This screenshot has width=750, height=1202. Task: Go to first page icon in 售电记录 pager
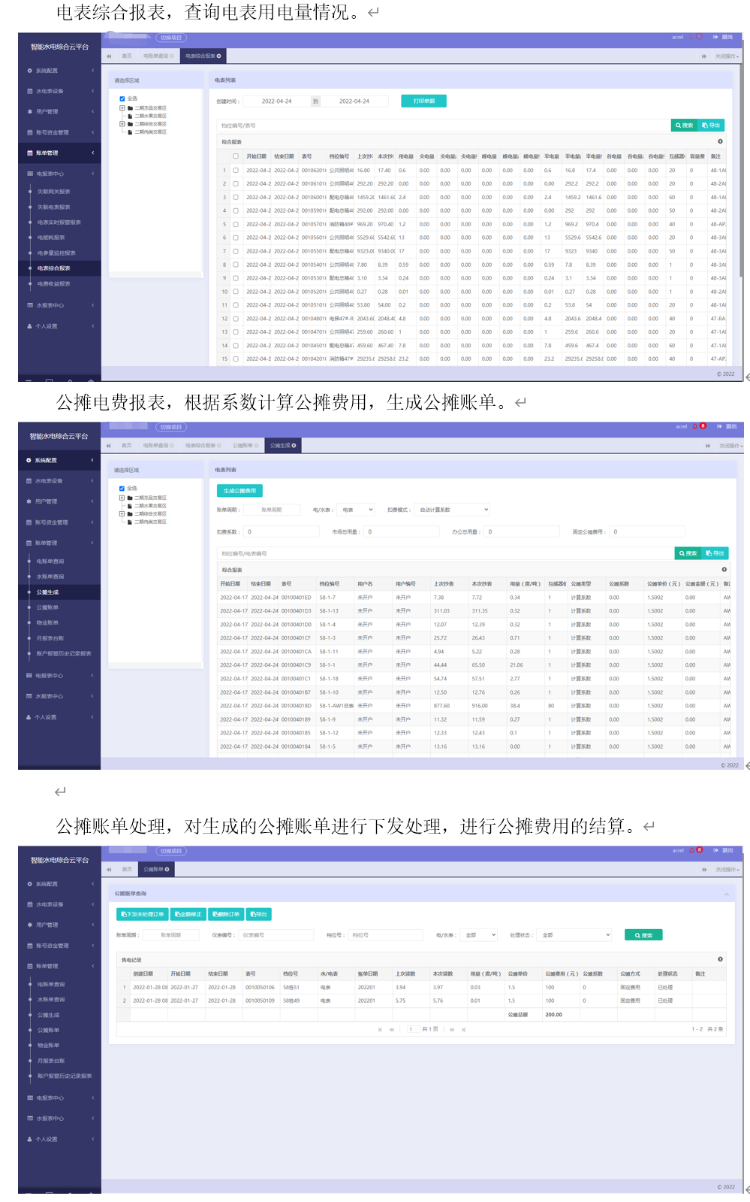(381, 1029)
